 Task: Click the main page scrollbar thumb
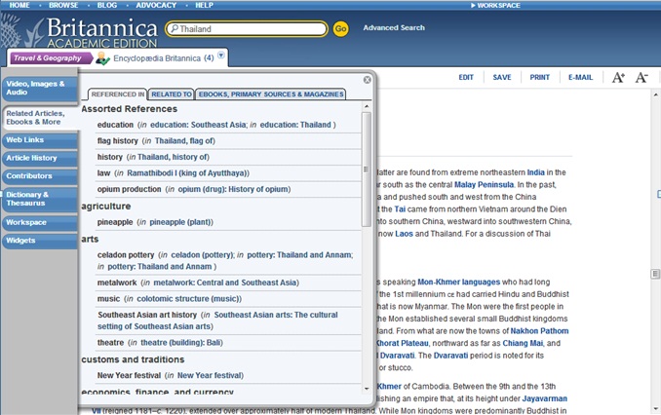(655, 274)
